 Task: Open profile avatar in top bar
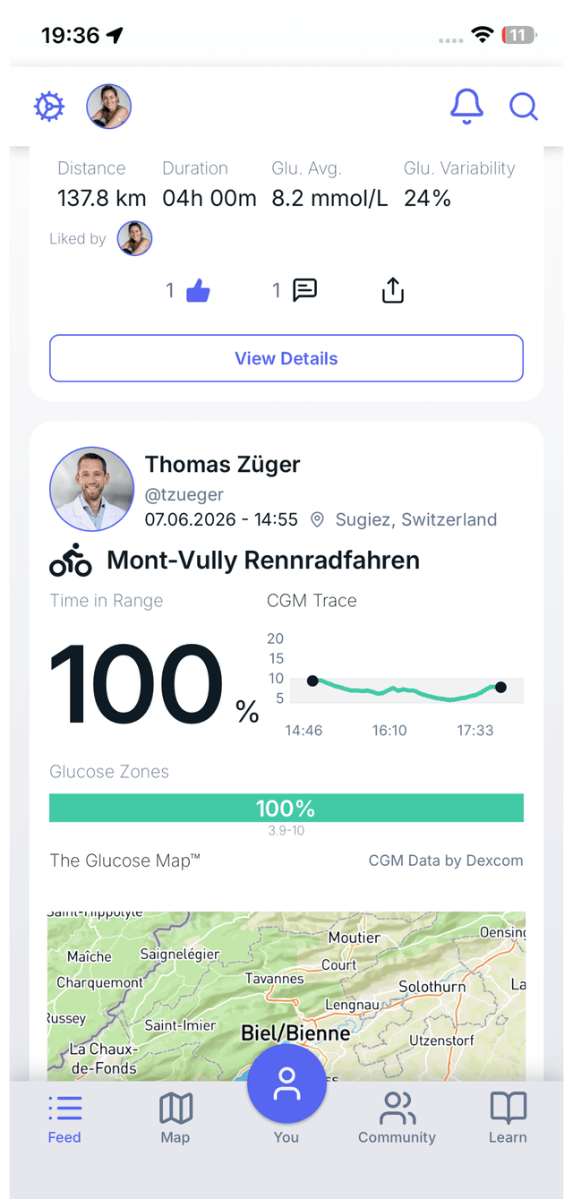click(109, 107)
